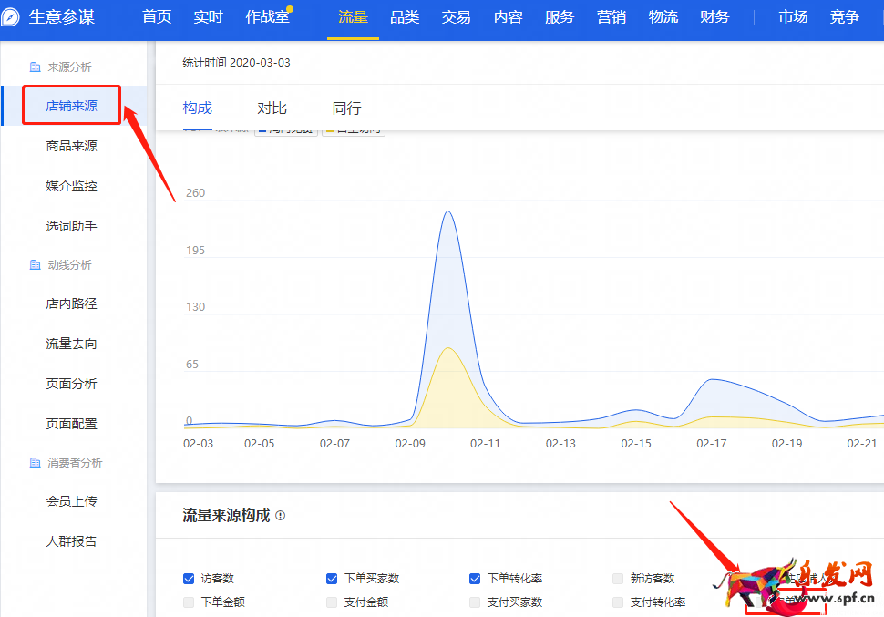Click info icon beside 流量来源构成
Image resolution: width=884 pixels, height=617 pixels.
[280, 516]
